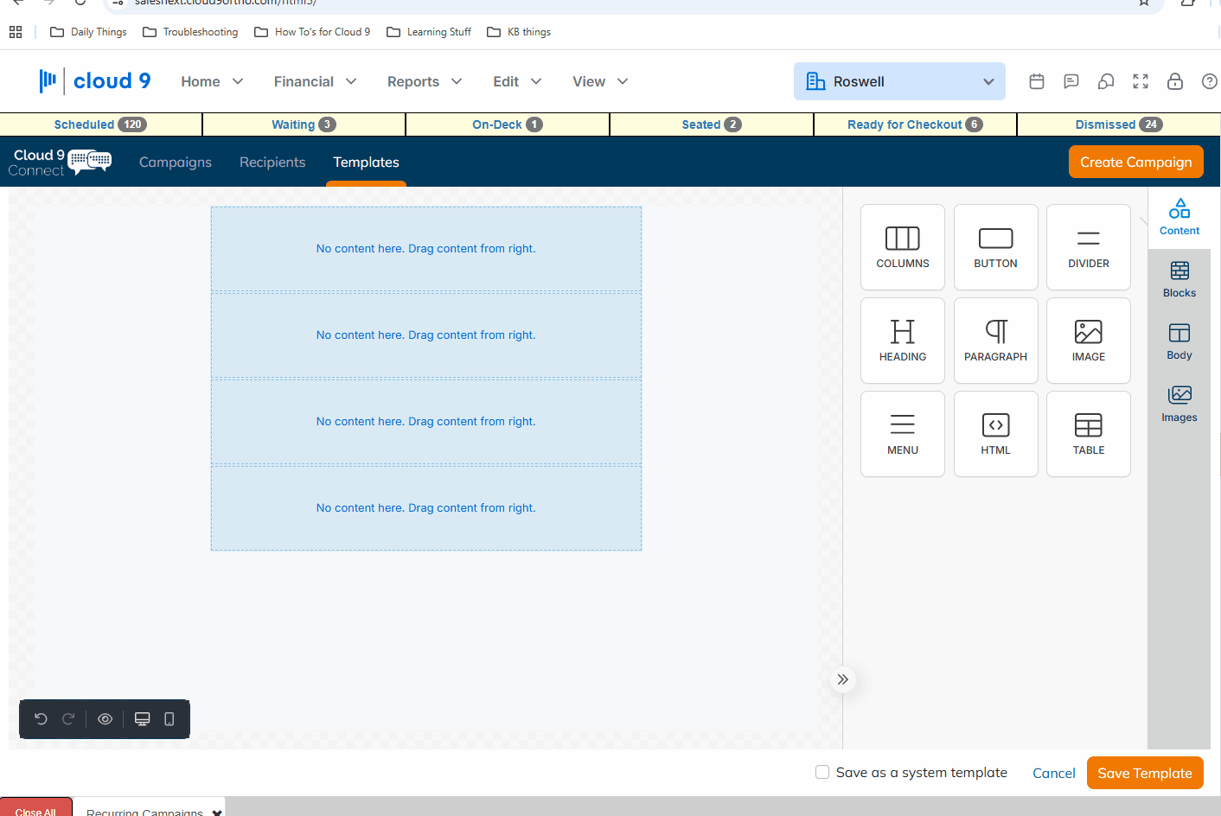Open the Daily Things bookmark folder
This screenshot has height=816, width=1221.
pyautogui.click(x=88, y=32)
